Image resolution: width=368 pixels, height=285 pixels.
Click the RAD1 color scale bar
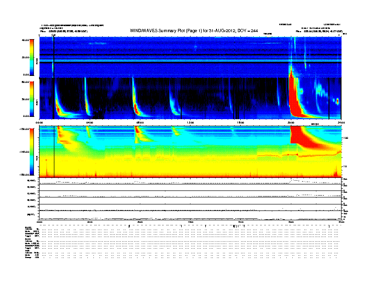(32, 99)
